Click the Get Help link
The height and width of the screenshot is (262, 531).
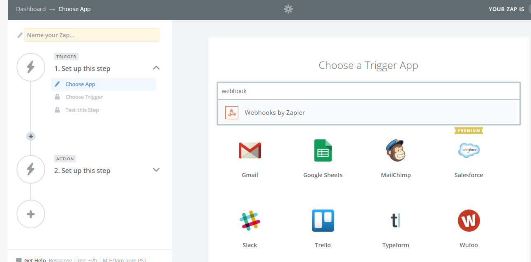[x=35, y=260]
